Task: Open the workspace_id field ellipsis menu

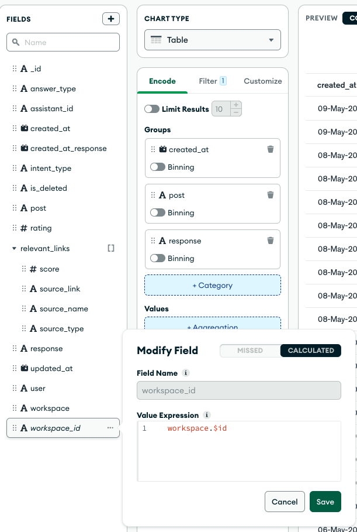Action: click(x=110, y=428)
